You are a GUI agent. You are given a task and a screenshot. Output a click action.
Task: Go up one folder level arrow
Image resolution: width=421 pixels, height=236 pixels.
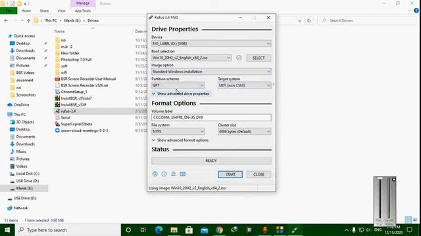(x=28, y=20)
